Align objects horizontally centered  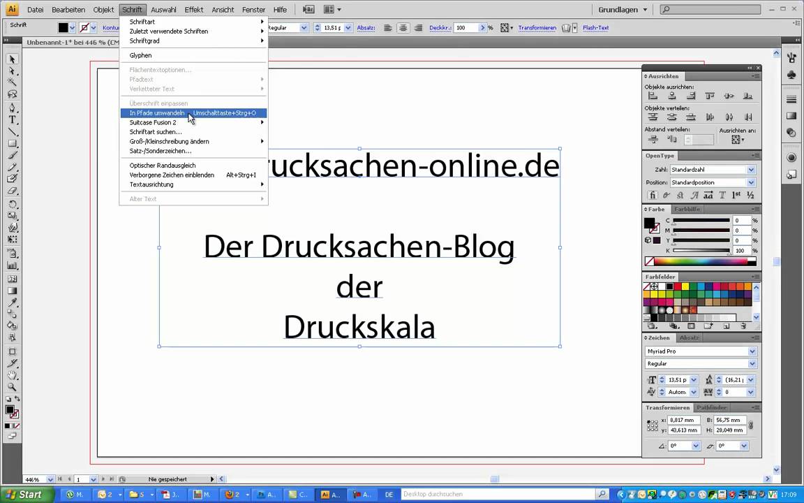(x=671, y=96)
